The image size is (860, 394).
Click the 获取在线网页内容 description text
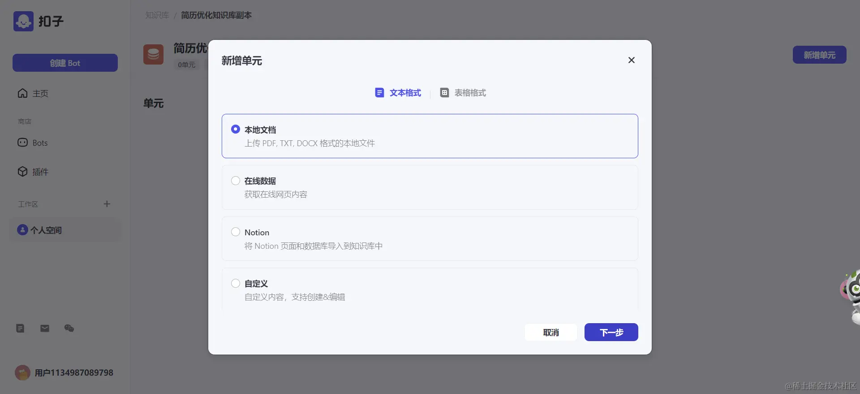276,195
